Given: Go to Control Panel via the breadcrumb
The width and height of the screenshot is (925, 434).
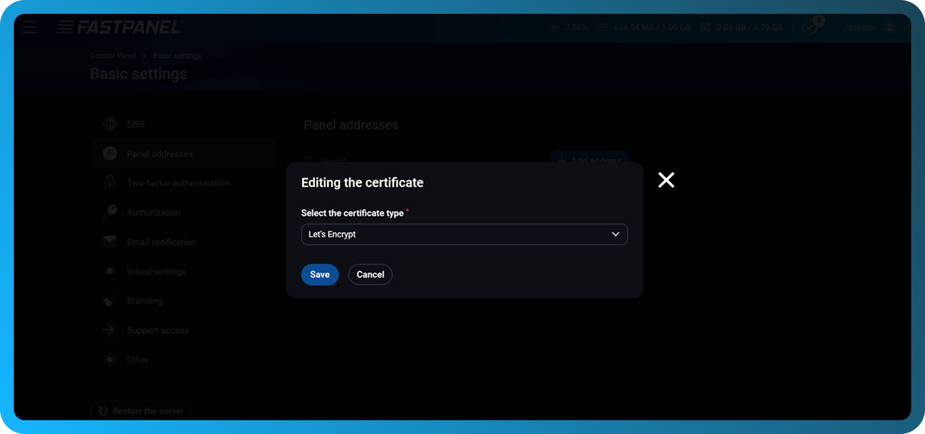Looking at the screenshot, I should [113, 55].
